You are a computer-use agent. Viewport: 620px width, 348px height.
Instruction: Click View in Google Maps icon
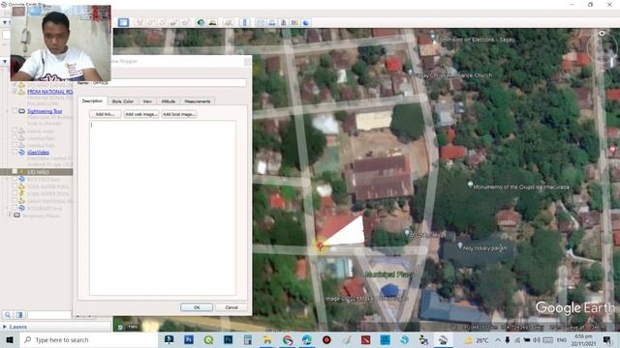click(294, 22)
